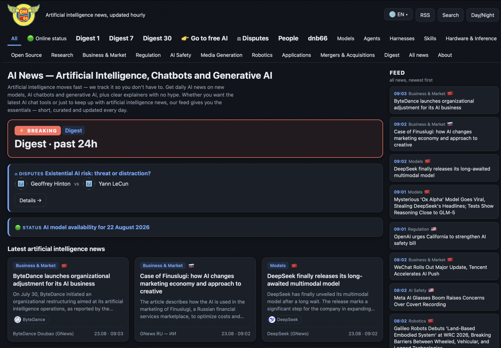501x348 pixels.
Task: Open the Regulation category in navigation
Action: 148,55
